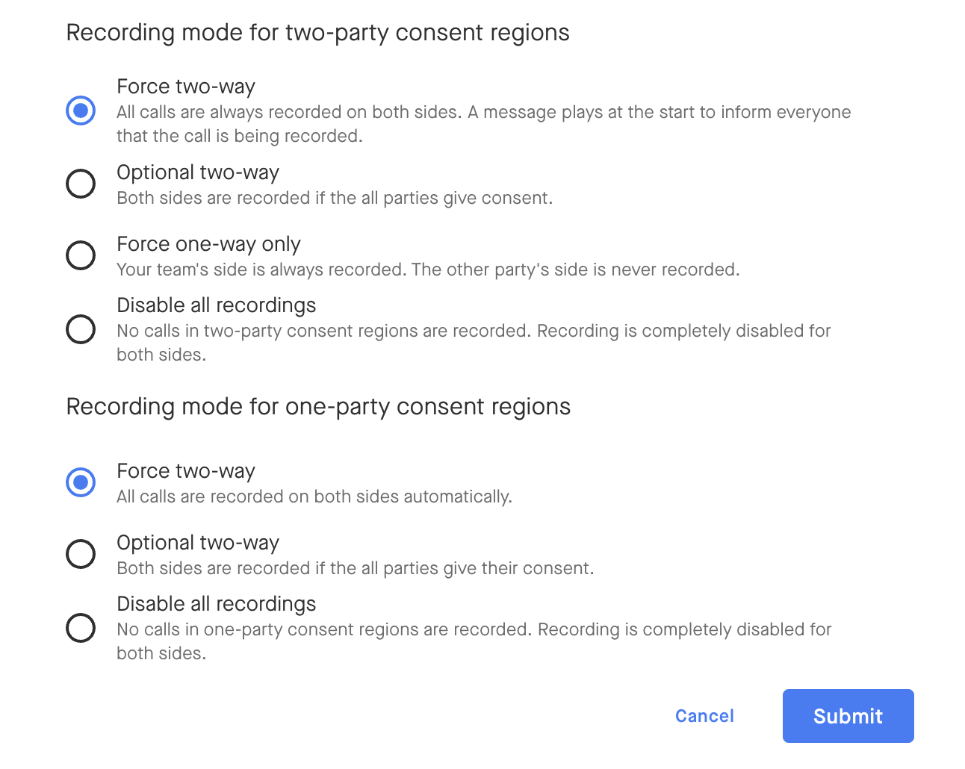Click "Disable all recordings" label in one-party section
This screenshot has width=965, height=769.
click(x=217, y=604)
